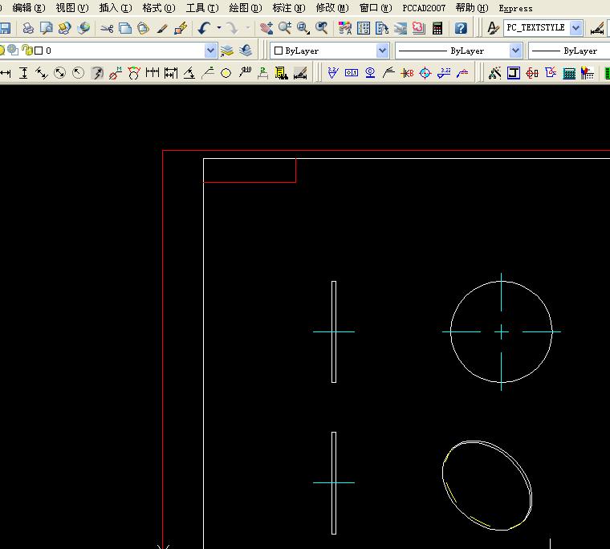Select the Jogged Radius Dimension tool
Screen dimensions: 610x549
point(97,73)
